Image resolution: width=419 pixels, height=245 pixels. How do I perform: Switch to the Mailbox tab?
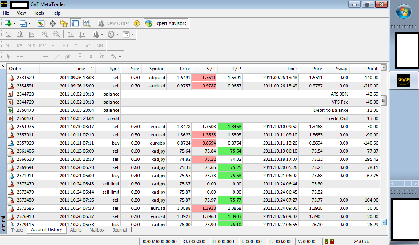click(97, 230)
